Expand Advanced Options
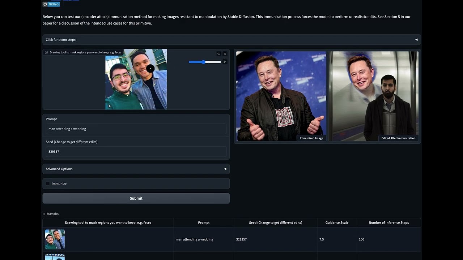The height and width of the screenshot is (260, 463). click(136, 169)
